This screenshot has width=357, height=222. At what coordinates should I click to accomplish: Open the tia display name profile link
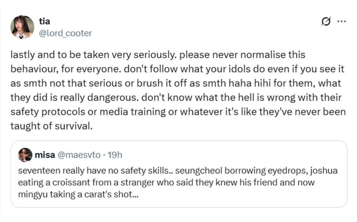[x=44, y=21]
